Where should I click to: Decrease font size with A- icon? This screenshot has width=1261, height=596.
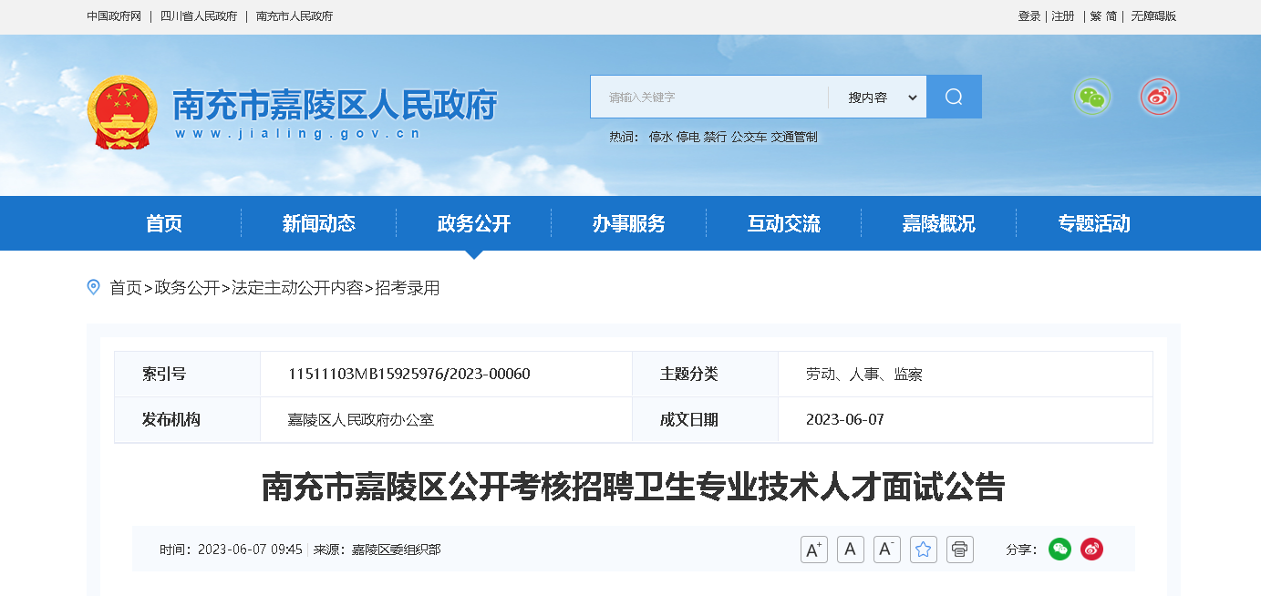[886, 550]
